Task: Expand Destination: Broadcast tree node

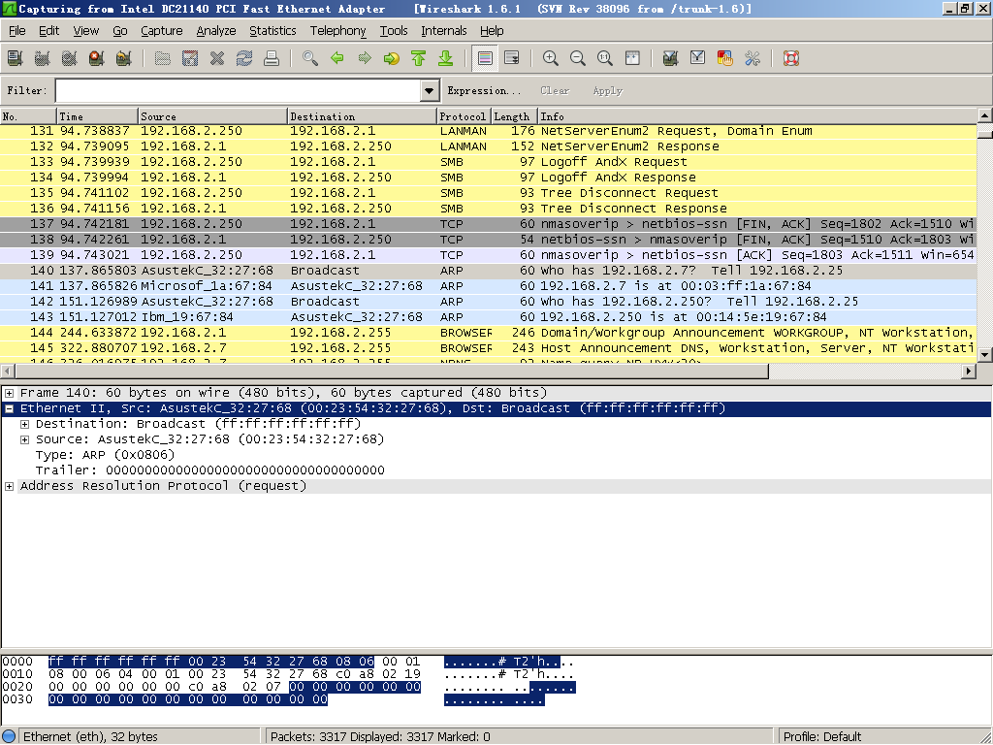Action: pos(24,424)
